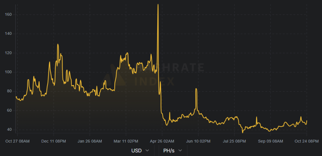Click the 140 y-axis label
322x156 pixels.
click(x=8, y=34)
